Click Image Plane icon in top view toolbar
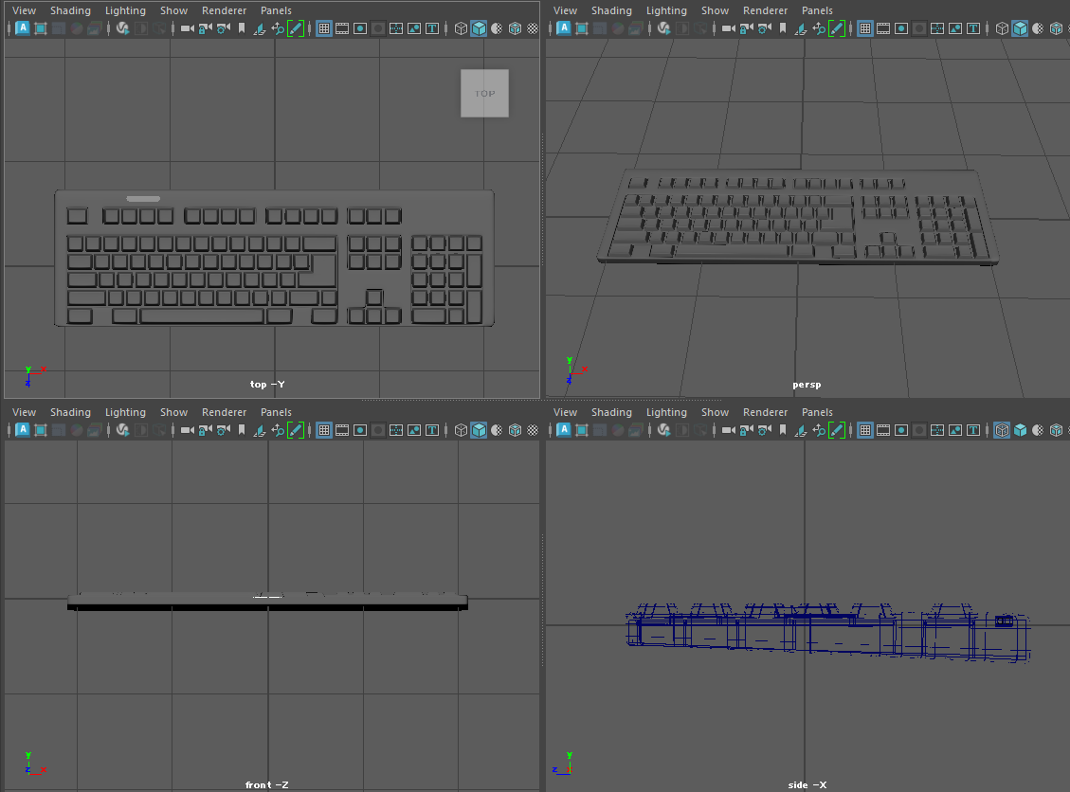Image resolution: width=1070 pixels, height=792 pixels. [260, 28]
